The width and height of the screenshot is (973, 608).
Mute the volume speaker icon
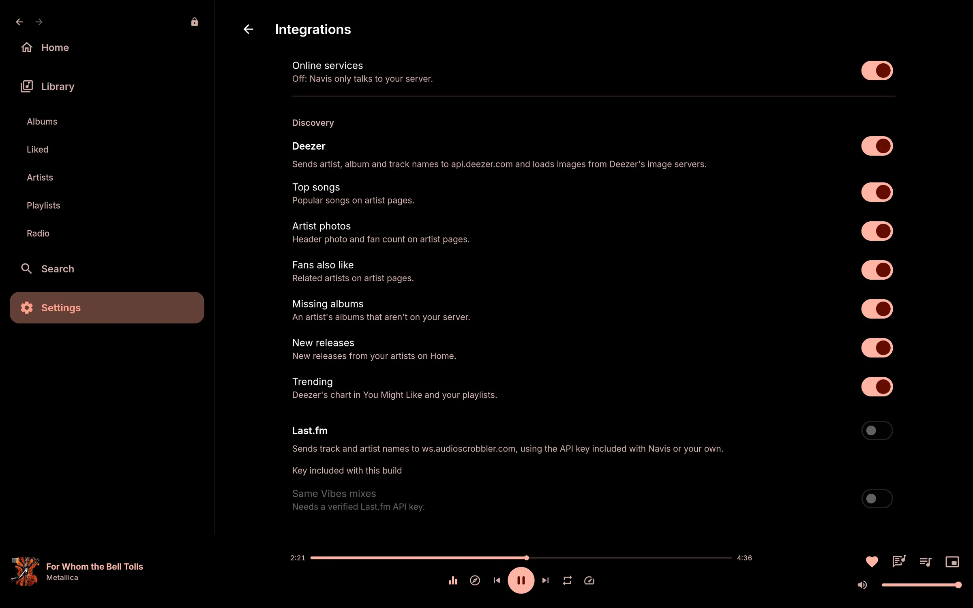pos(862,585)
